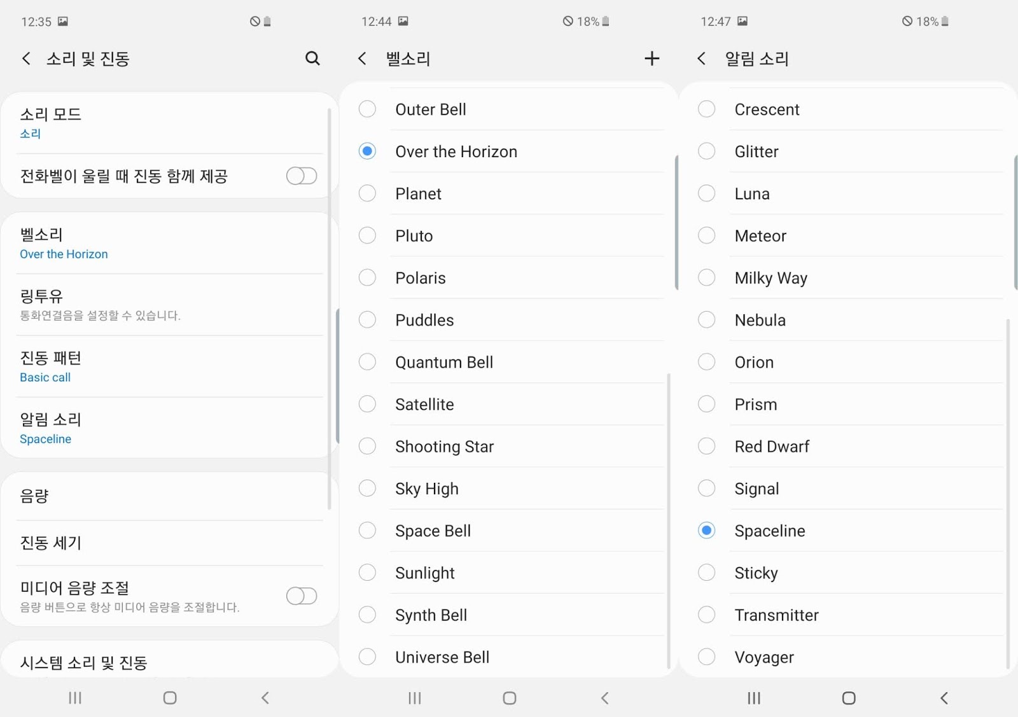The height and width of the screenshot is (717, 1018).
Task: Go back from the 알림 소리 screen
Action: point(701,59)
